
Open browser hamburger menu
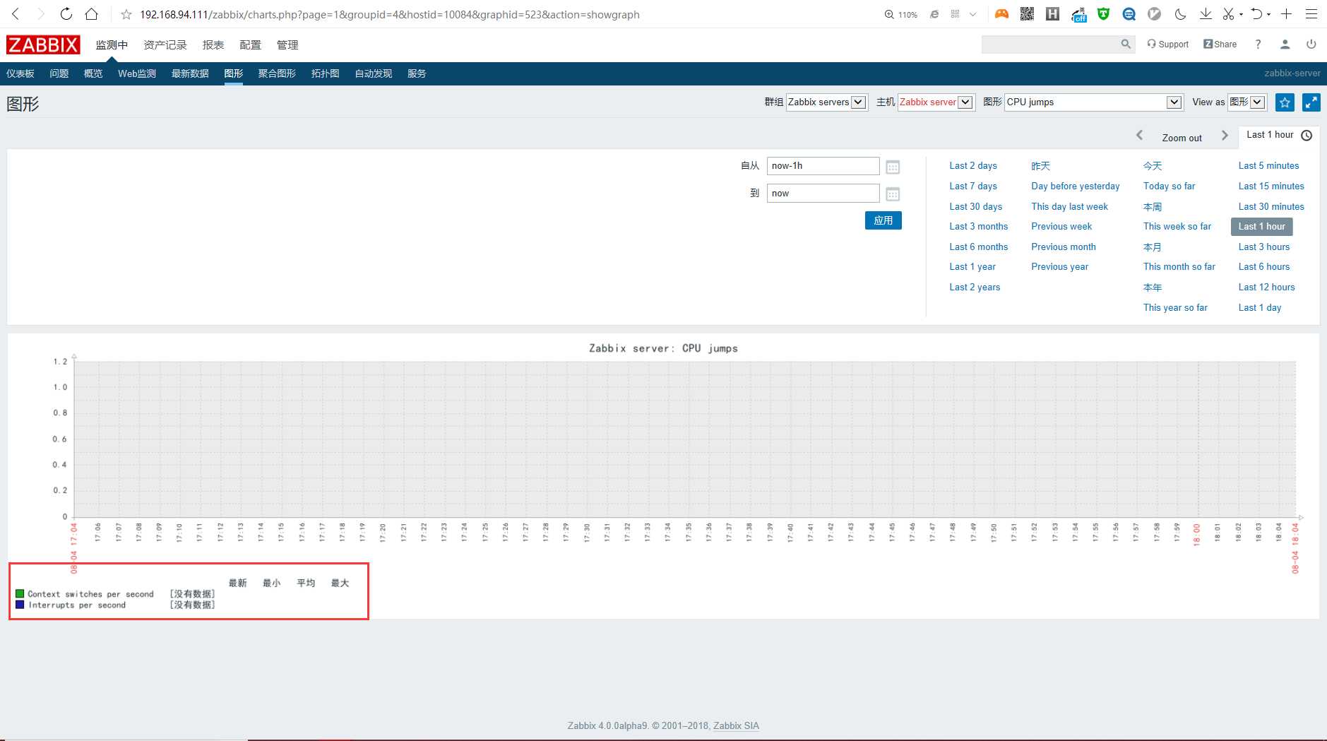point(1311,14)
